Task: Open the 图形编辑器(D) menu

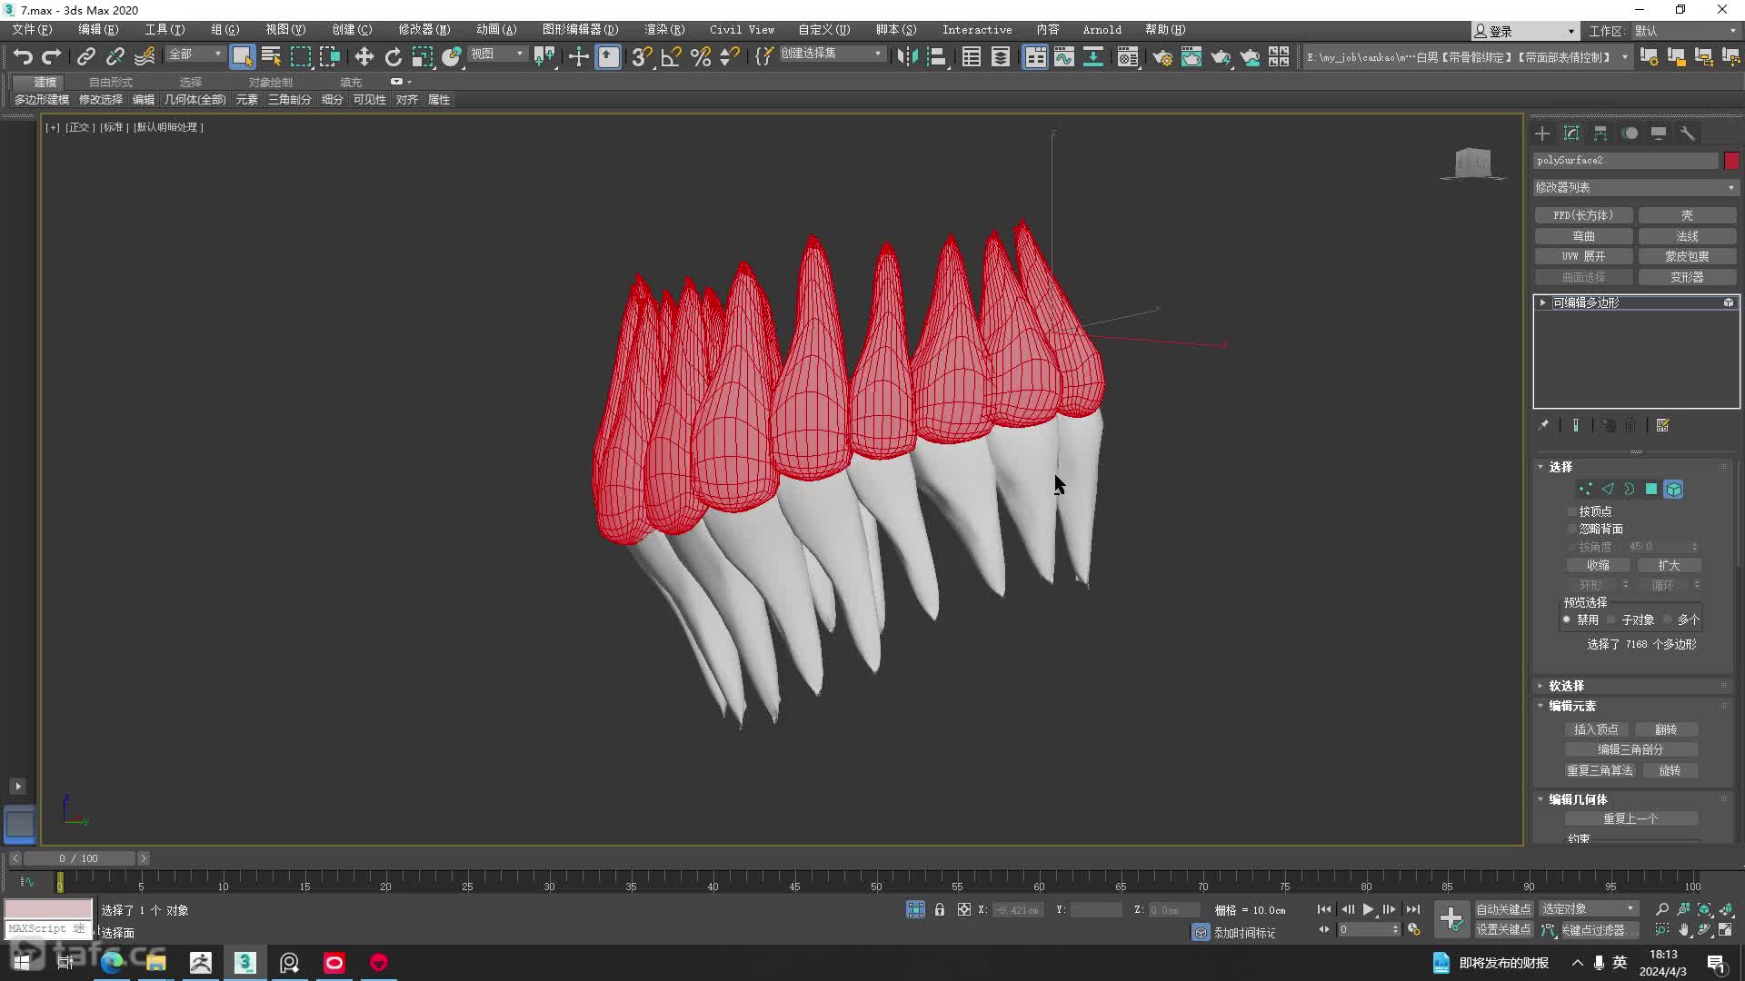Action: [x=580, y=30]
